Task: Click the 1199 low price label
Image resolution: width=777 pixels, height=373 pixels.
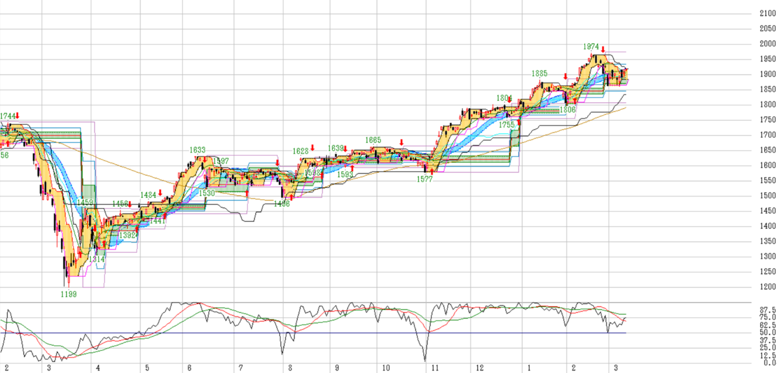Action: (69, 293)
